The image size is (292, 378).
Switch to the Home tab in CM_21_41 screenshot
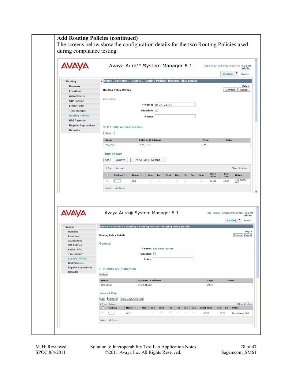[245, 74]
